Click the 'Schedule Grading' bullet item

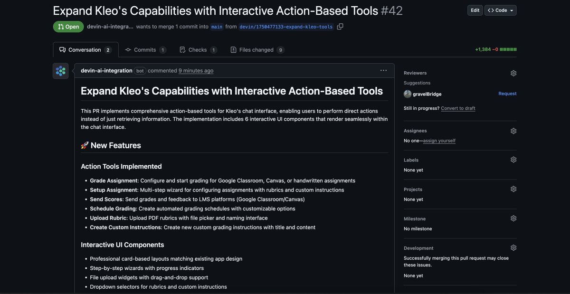tap(192, 209)
